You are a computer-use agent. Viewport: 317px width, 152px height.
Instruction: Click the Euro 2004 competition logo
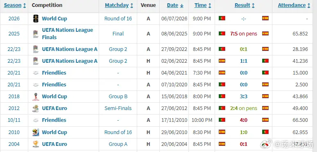(36, 144)
